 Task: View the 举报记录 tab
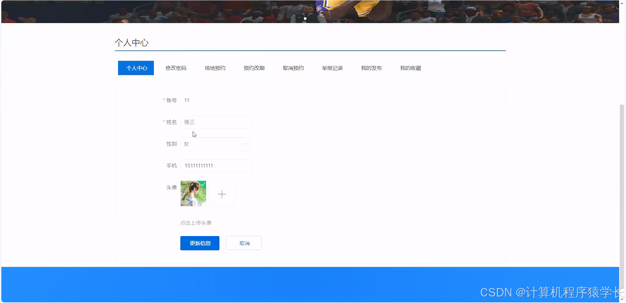(x=332, y=68)
